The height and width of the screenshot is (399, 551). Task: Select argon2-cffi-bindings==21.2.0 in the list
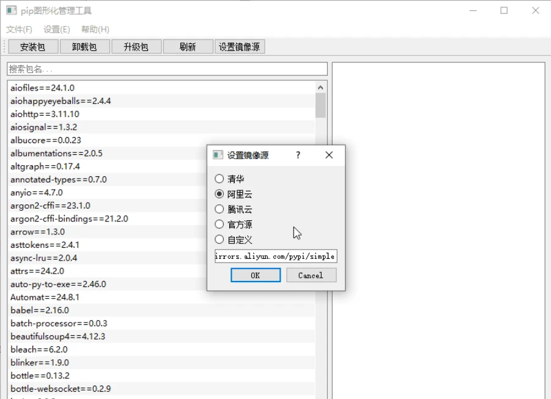click(107, 218)
